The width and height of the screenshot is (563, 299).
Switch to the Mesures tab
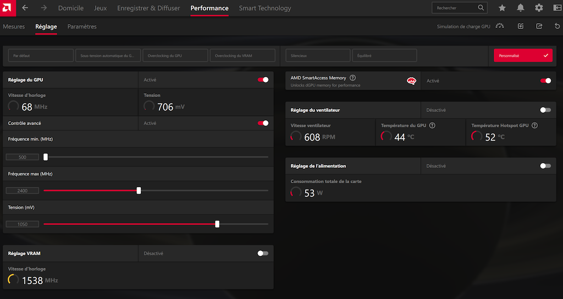(x=14, y=26)
